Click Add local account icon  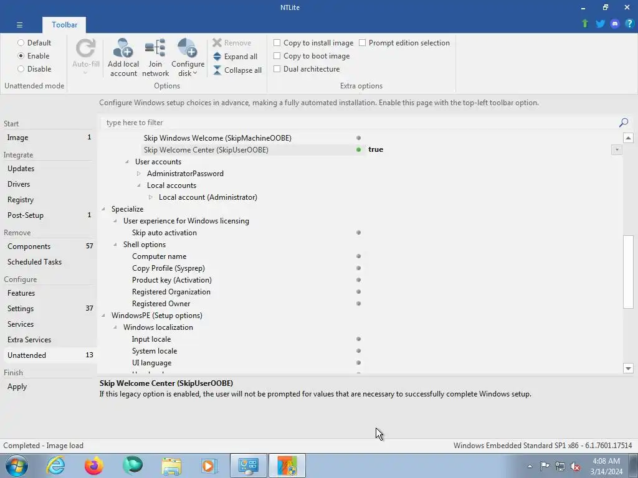pos(123,49)
